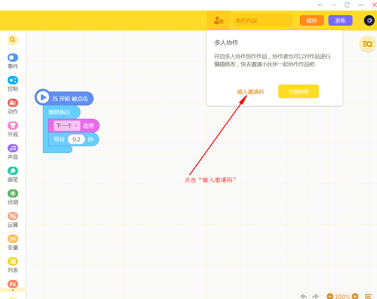The image size is (377, 299).
Task: Select the 列表 (Lists) category icon
Action: 13,261
